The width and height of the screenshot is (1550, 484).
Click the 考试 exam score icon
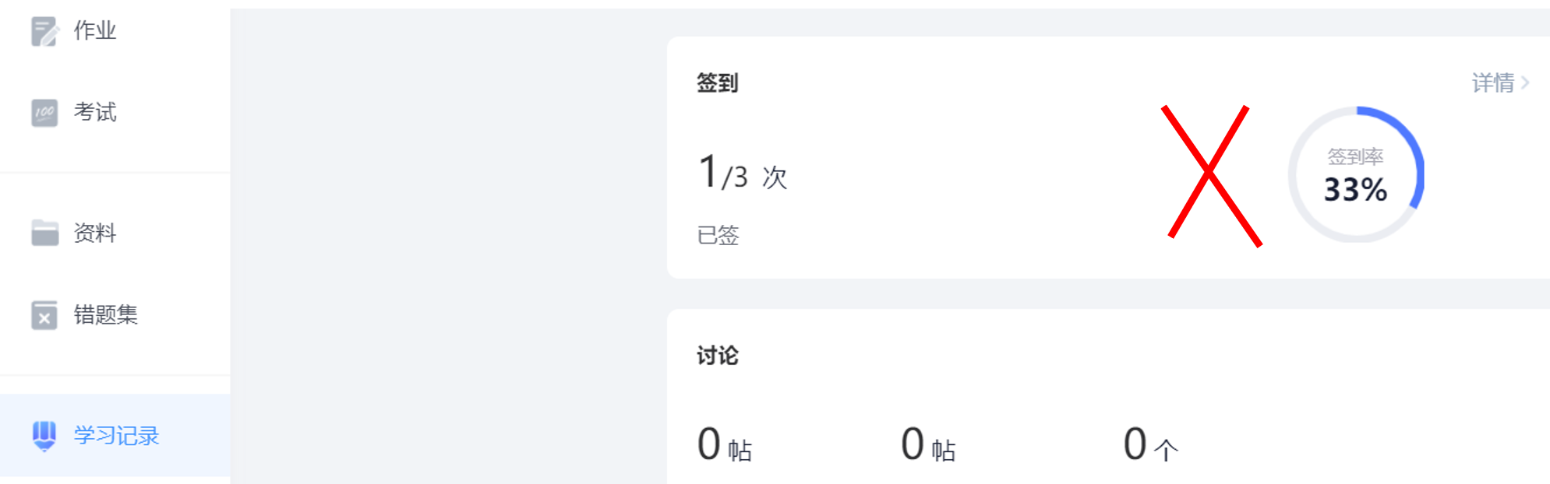[x=44, y=113]
